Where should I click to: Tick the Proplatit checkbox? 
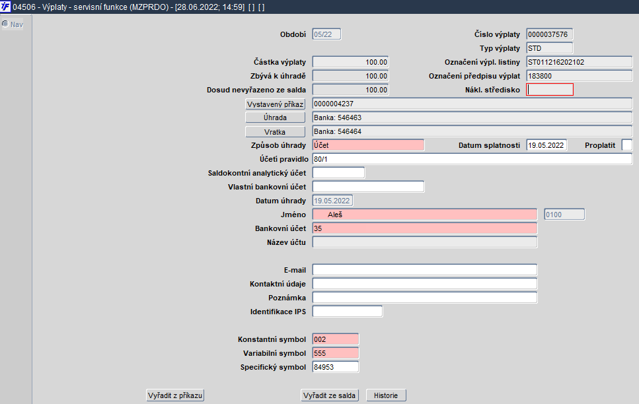pos(627,145)
